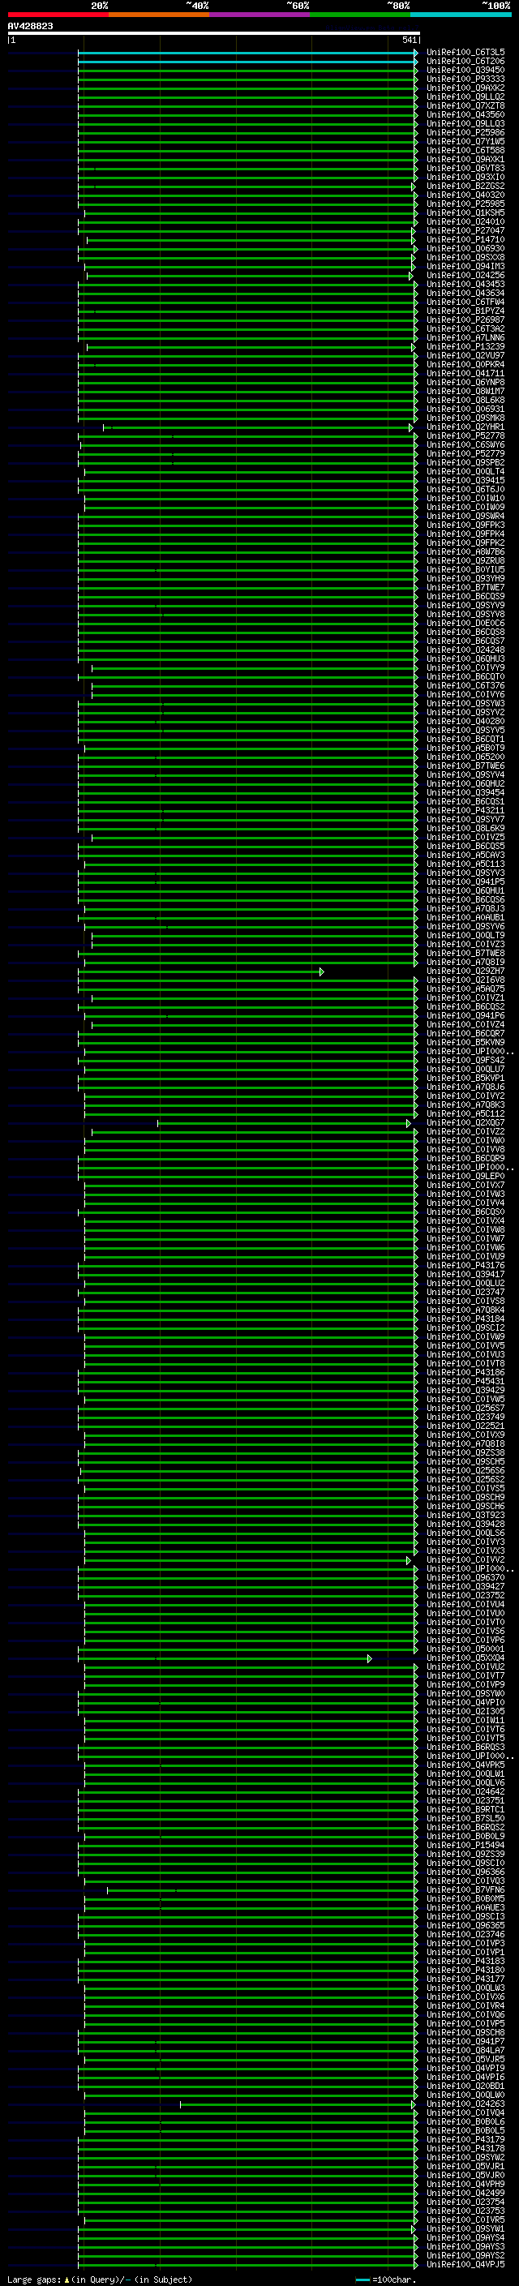Select the label UniRef100_P13239
This screenshot has width=519, height=2286.
pyautogui.click(x=465, y=347)
